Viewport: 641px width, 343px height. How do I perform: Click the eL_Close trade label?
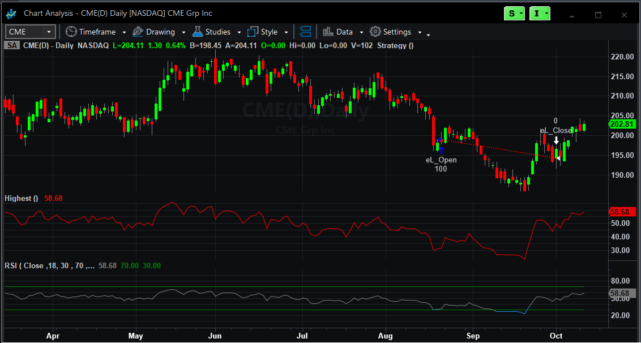click(x=556, y=130)
